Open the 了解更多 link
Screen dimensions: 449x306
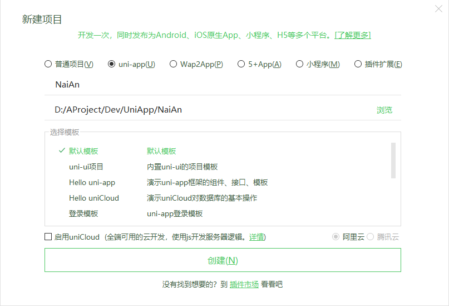point(352,35)
